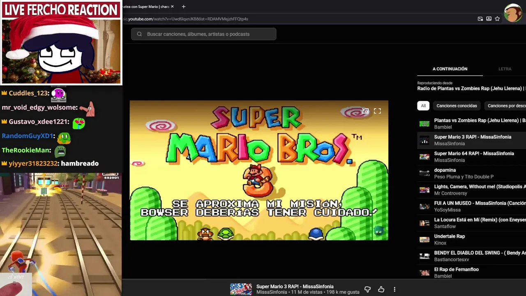
Task: Click Santaflow artist name in queue
Action: point(445,227)
